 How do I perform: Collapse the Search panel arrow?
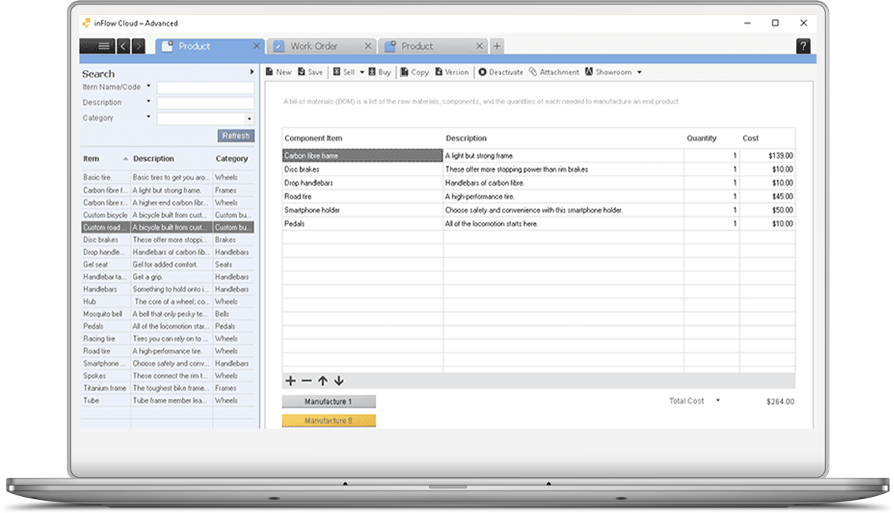click(x=251, y=72)
